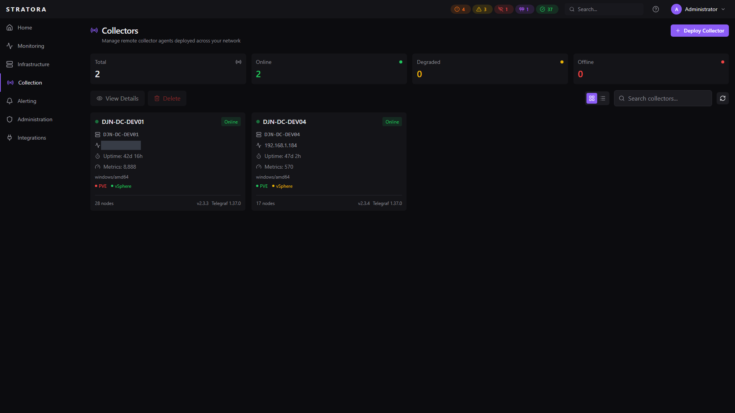Click the Offline stat card
Screen dimensions: 735x413
(651, 69)
